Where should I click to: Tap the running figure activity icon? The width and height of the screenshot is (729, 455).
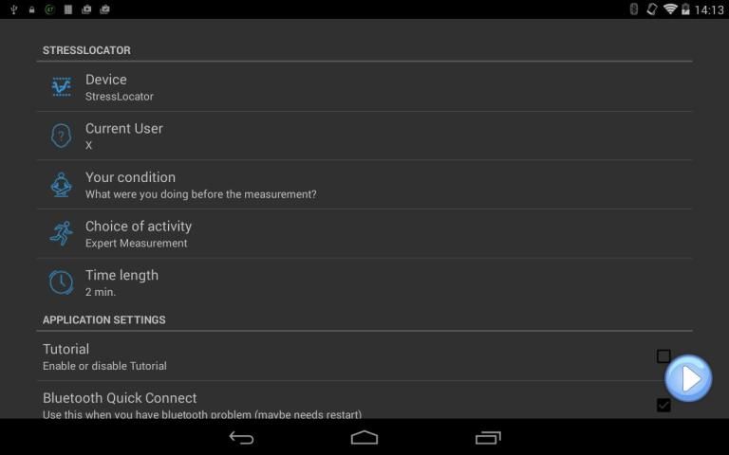(x=62, y=233)
